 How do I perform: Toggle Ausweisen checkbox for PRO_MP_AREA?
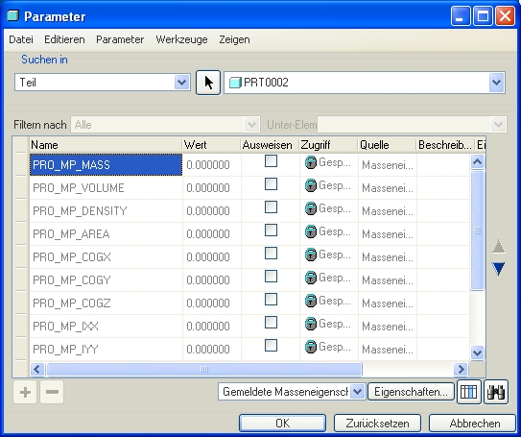tap(272, 231)
